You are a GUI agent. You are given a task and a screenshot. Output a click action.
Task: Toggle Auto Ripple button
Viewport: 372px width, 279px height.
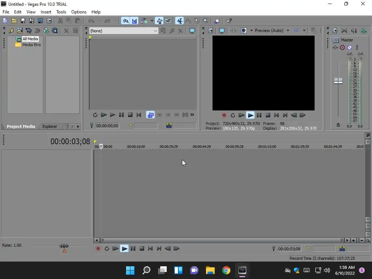coord(144,21)
